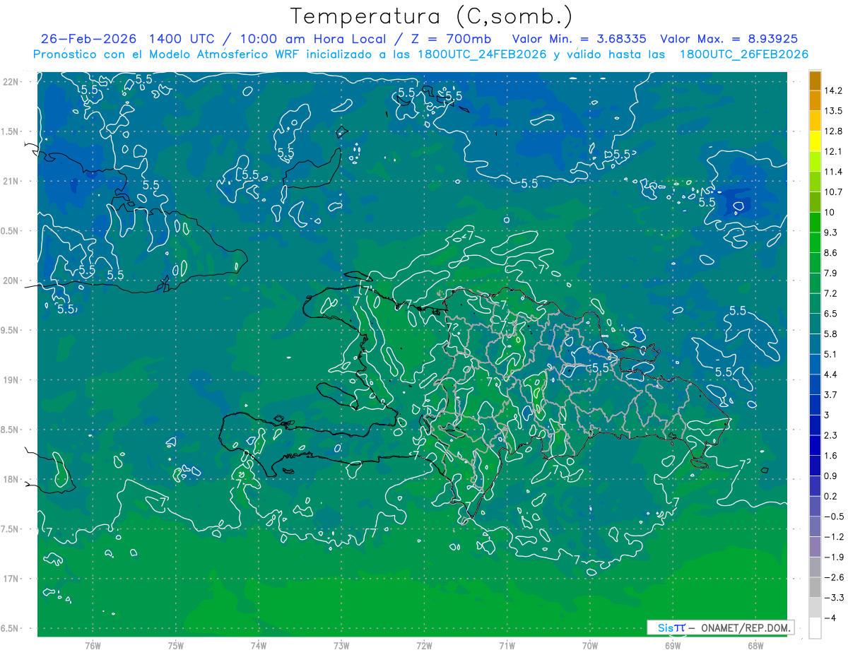
Task: Click the colorbar value '0.9'
Action: point(831,476)
